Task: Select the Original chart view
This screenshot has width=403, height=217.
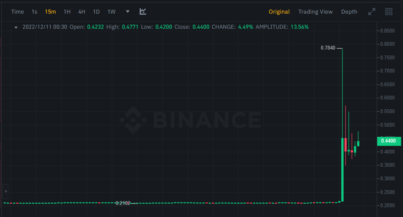Action: (x=279, y=12)
